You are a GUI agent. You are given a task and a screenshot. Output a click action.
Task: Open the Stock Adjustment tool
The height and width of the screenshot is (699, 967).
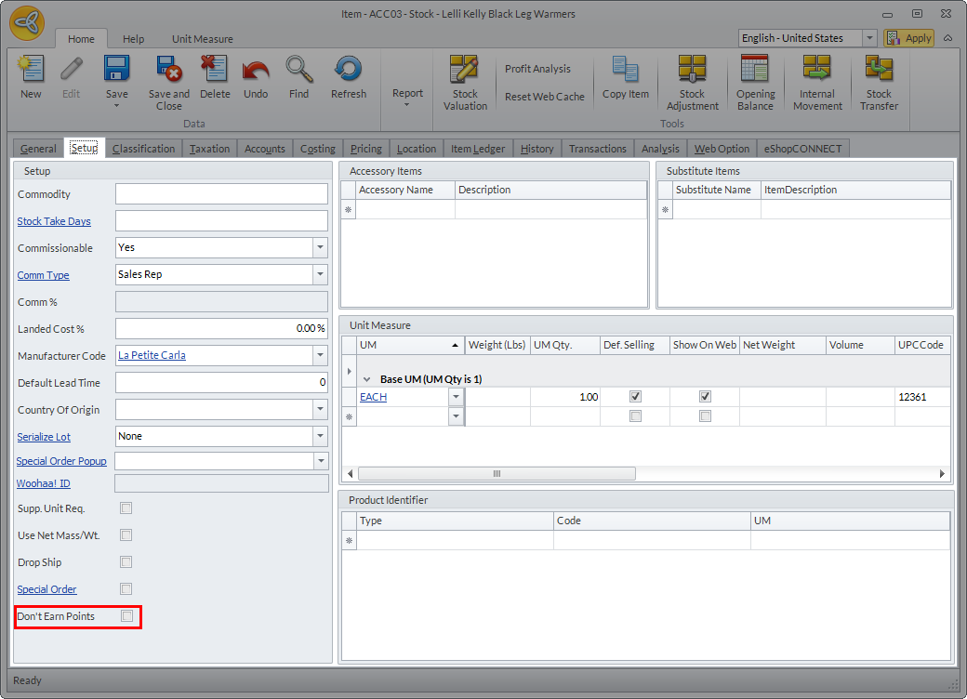[692, 82]
